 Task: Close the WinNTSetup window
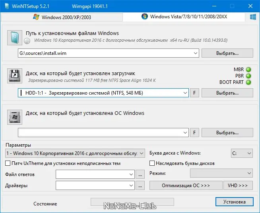[250, 6]
